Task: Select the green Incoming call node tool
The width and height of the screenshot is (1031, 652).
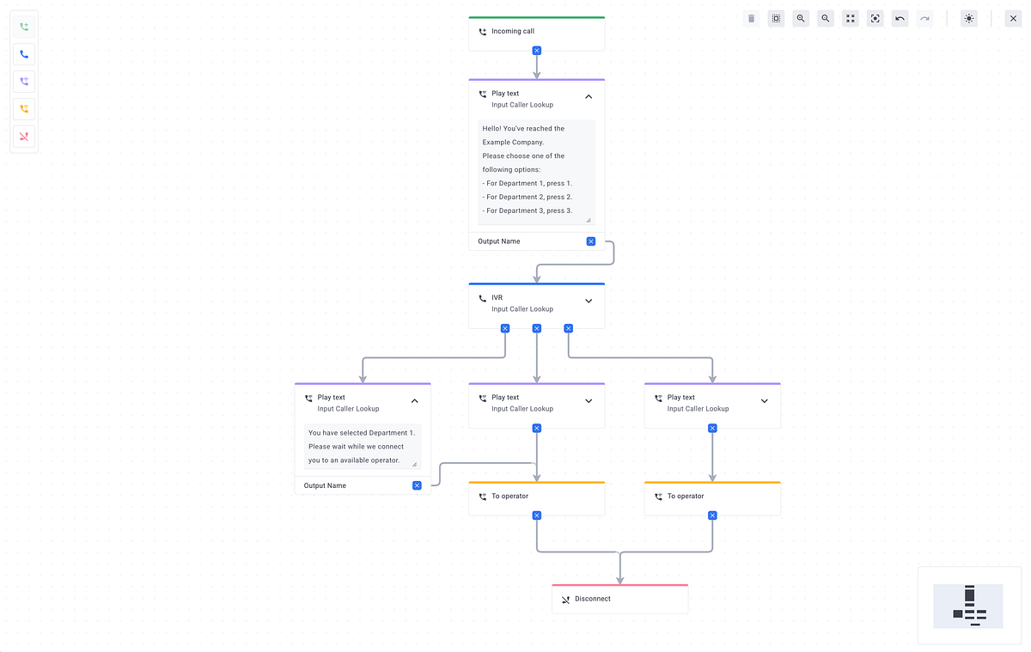Action: point(23,27)
